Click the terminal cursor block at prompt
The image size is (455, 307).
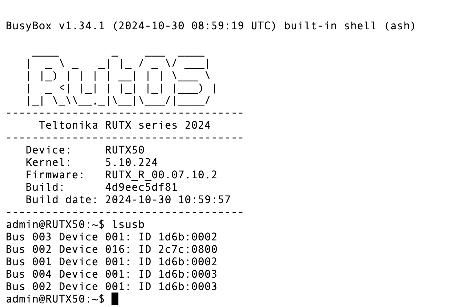click(x=115, y=299)
